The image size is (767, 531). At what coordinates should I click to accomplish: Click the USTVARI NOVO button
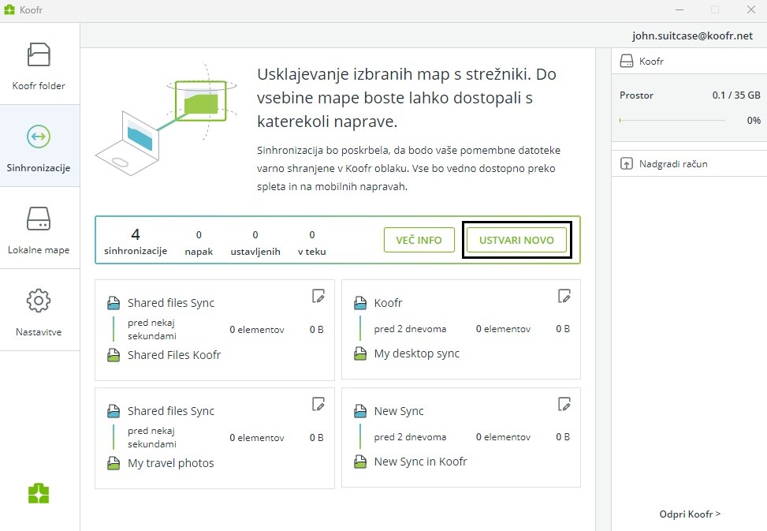516,240
